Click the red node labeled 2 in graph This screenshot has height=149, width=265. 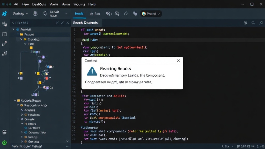(47, 78)
